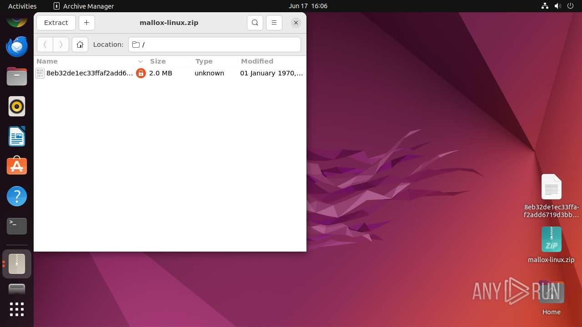This screenshot has height=327, width=582.
Task: Click the Location path field
Action: (x=215, y=45)
